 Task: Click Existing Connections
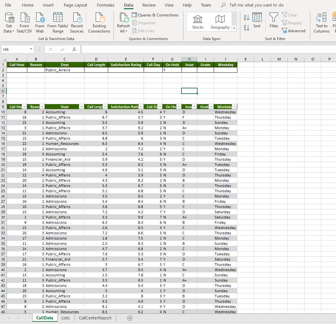pyautogui.click(x=99, y=22)
